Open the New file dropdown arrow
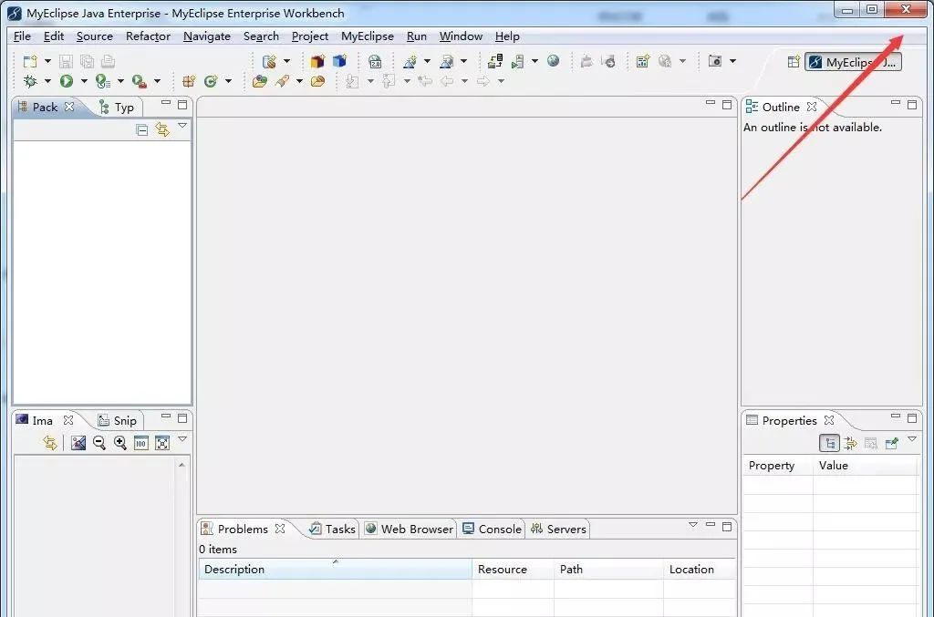 click(x=47, y=62)
